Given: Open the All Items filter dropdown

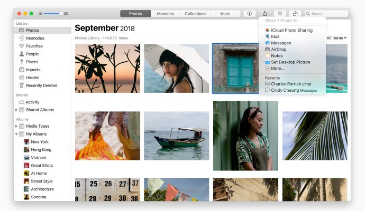Looking at the screenshot, I should 336,38.
